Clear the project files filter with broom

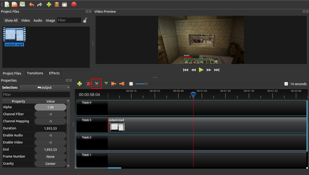85,20
